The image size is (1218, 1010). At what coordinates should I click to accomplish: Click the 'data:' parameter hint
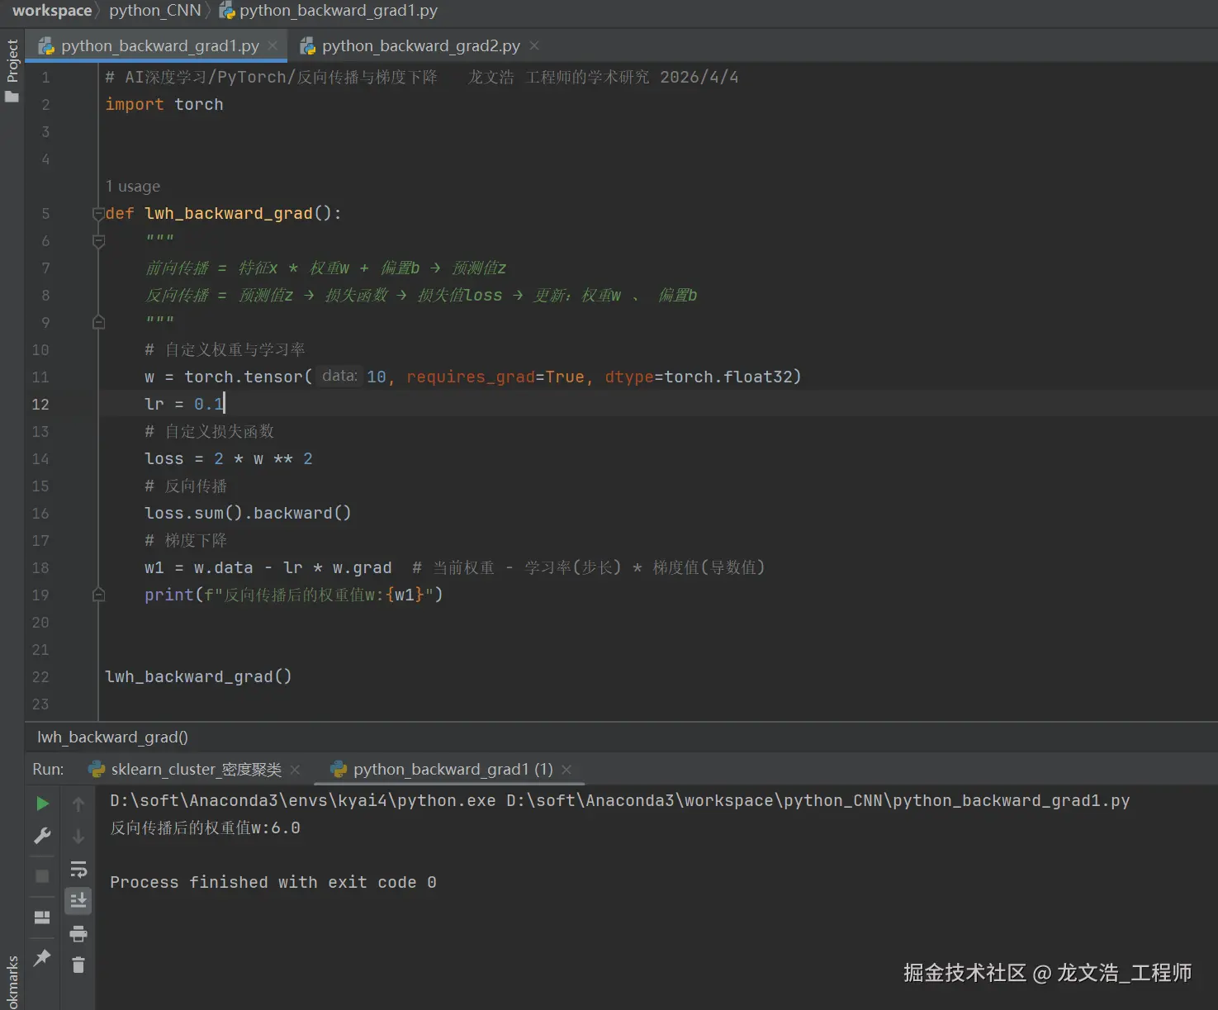click(339, 377)
